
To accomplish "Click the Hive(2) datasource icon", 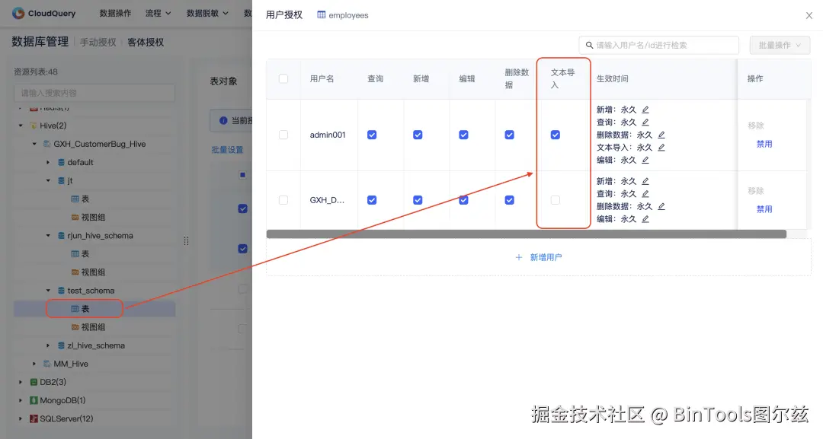I will pyautogui.click(x=34, y=126).
